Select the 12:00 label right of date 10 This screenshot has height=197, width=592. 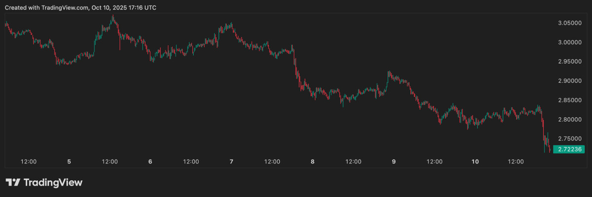click(x=516, y=162)
